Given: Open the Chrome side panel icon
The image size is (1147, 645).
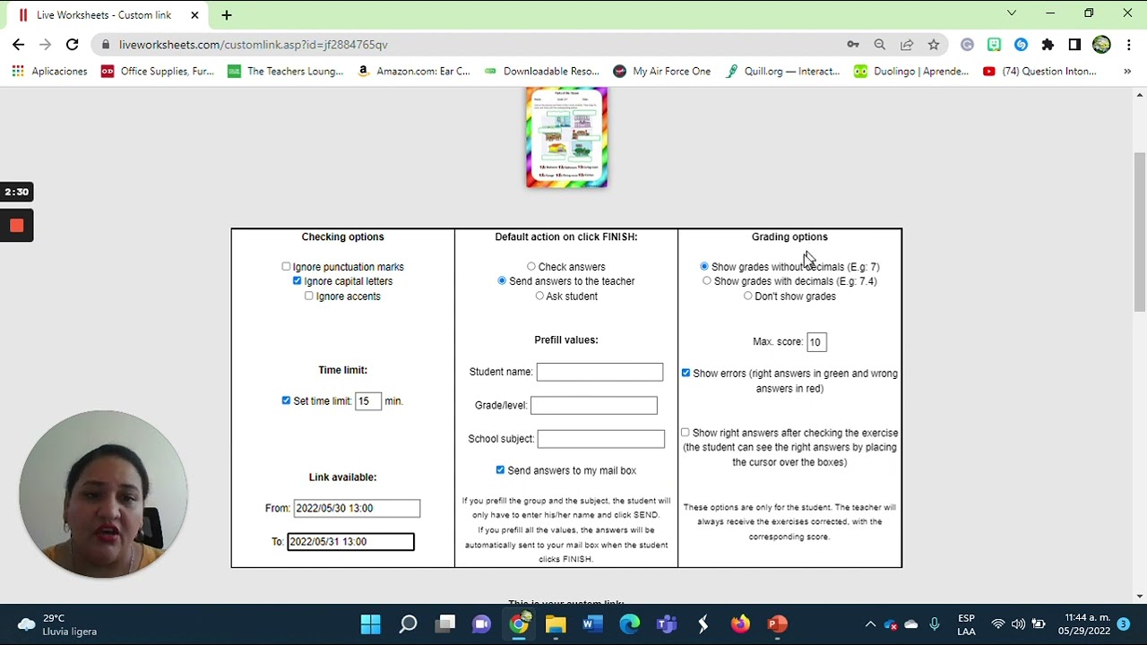Looking at the screenshot, I should pos(1074,44).
